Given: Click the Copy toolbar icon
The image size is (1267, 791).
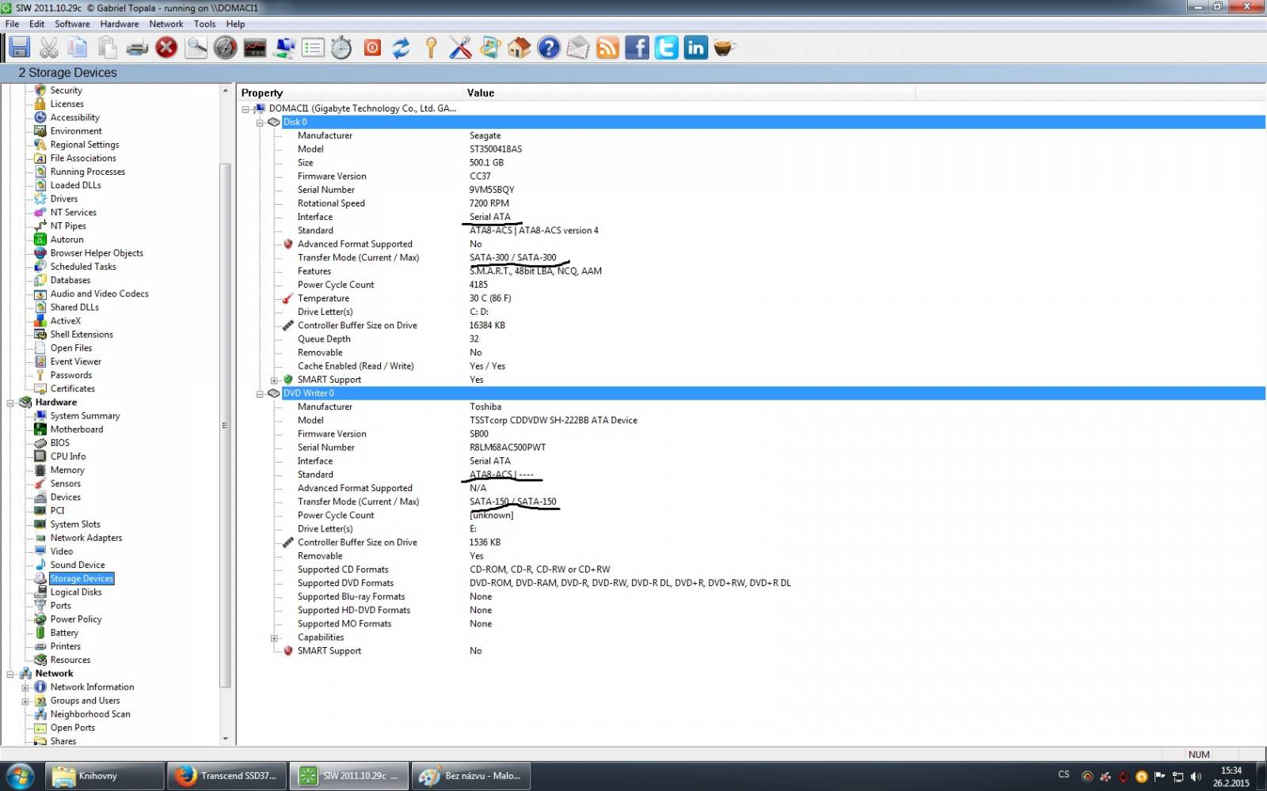Looking at the screenshot, I should 78,47.
